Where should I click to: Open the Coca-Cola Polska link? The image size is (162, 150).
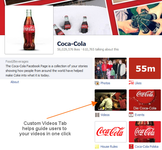pos(146,147)
